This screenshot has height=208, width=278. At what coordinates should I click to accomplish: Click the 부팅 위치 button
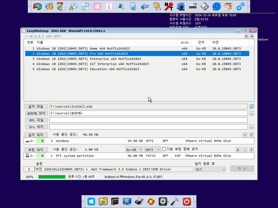tap(36, 149)
